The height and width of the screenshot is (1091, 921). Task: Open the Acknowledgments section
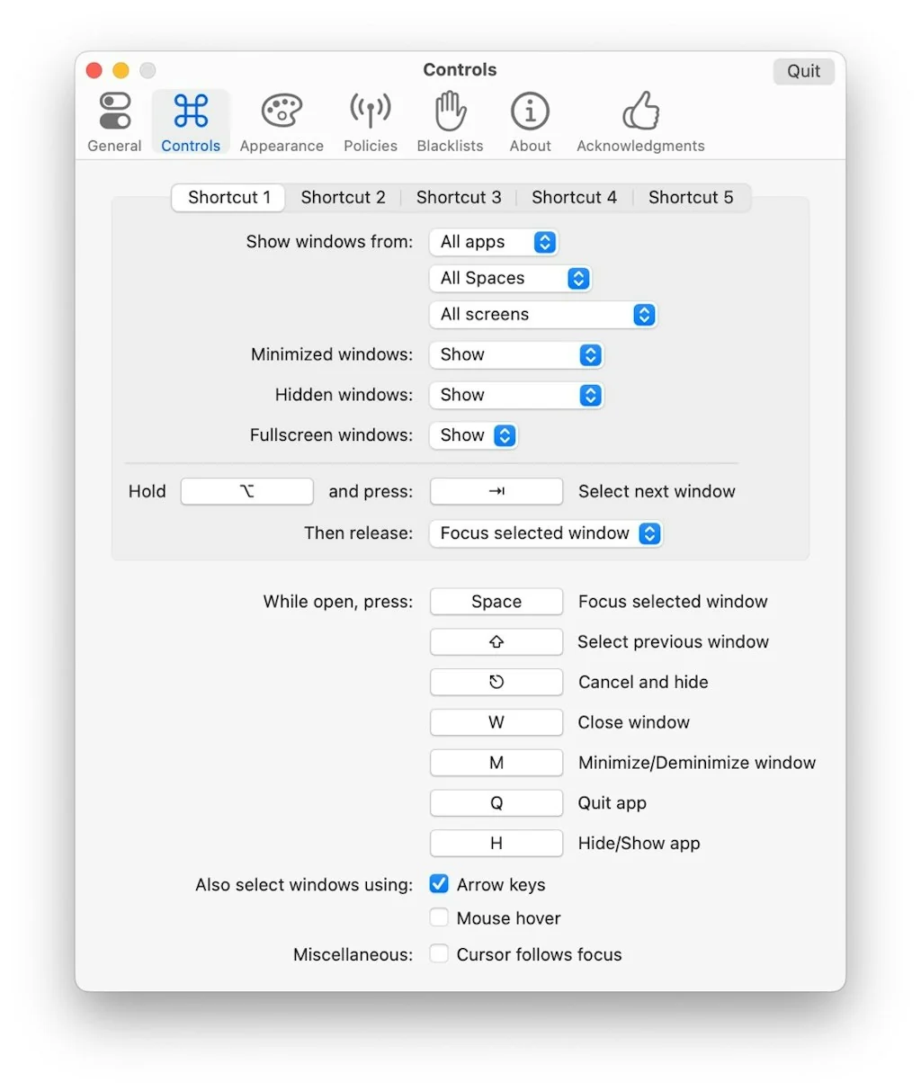click(x=639, y=121)
